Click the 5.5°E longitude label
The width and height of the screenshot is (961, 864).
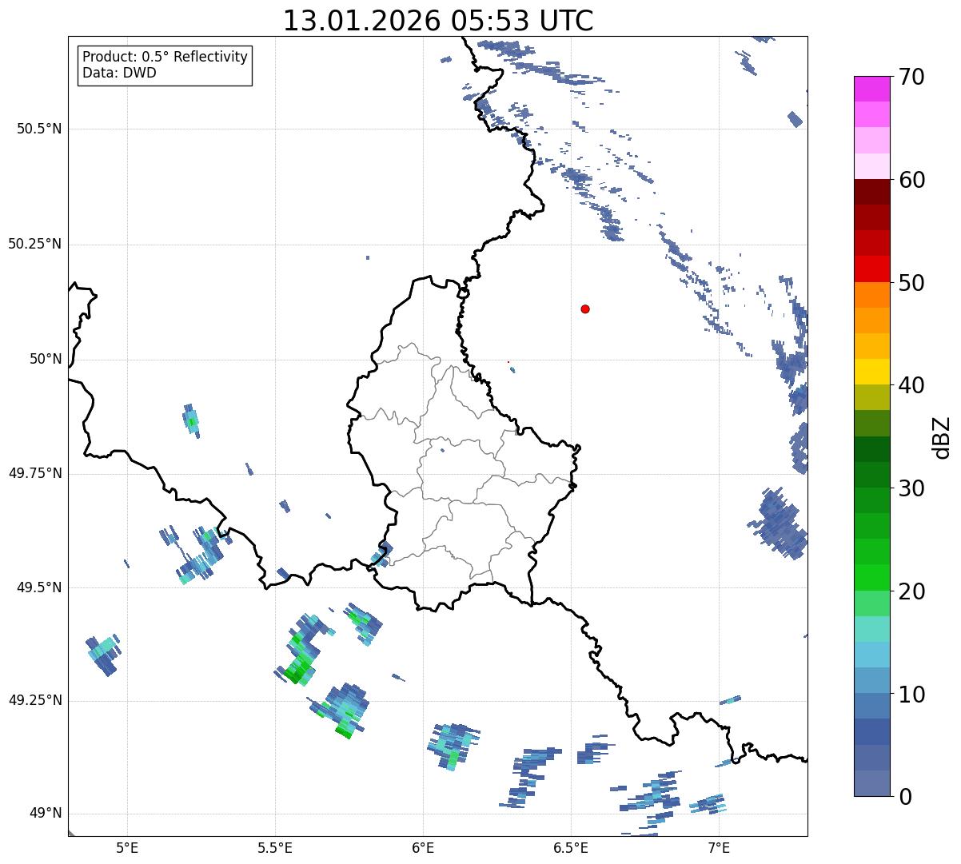click(275, 847)
